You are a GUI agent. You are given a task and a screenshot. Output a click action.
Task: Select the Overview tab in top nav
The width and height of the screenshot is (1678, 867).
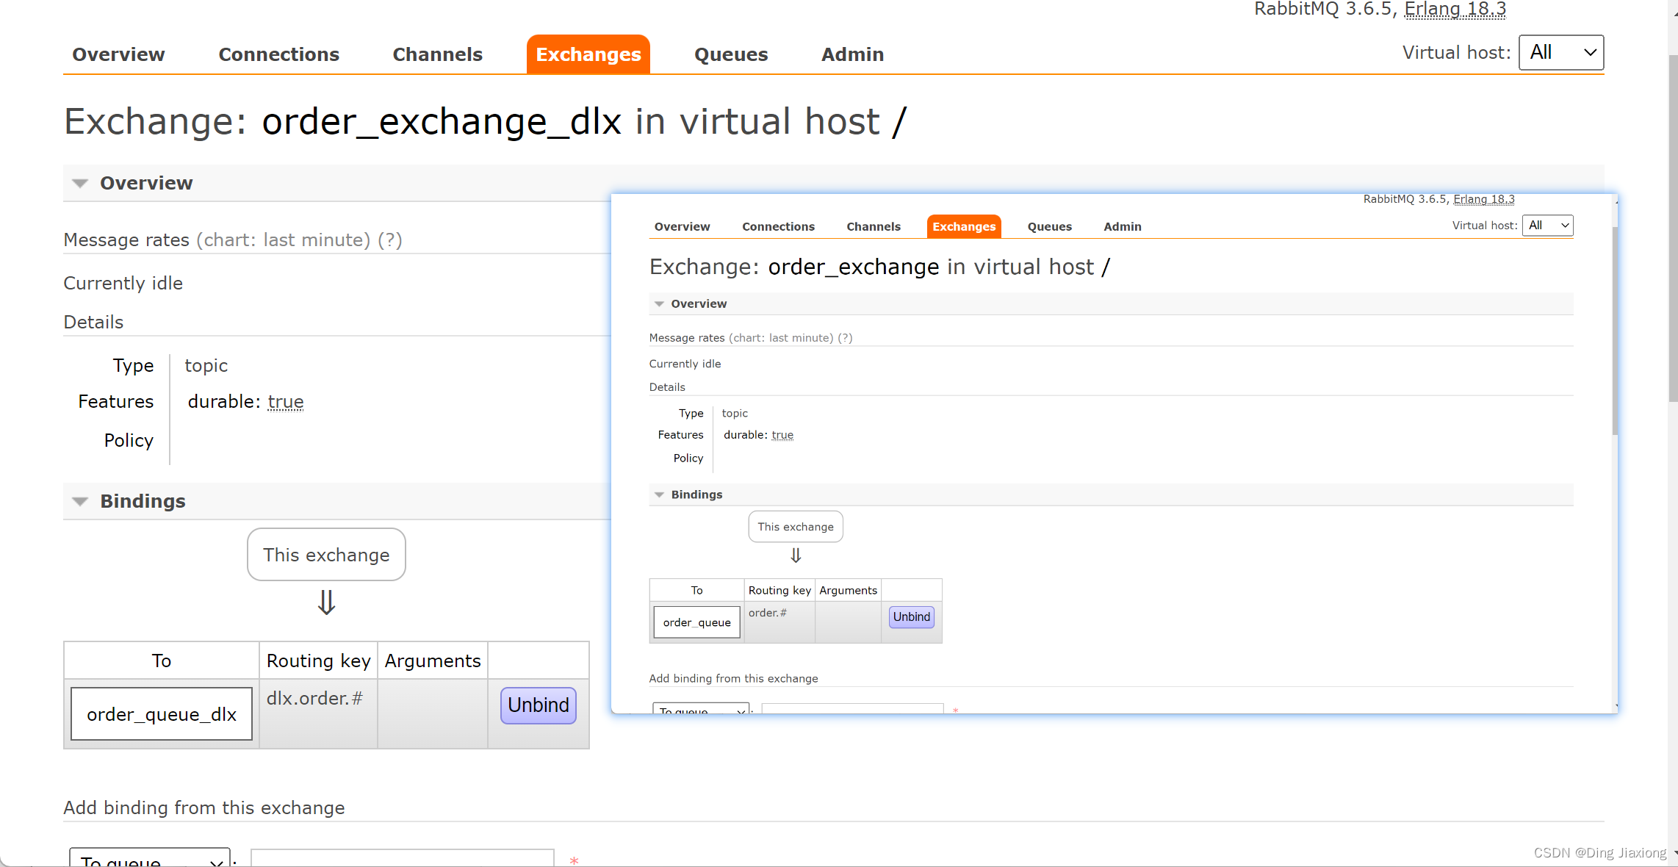coord(118,53)
